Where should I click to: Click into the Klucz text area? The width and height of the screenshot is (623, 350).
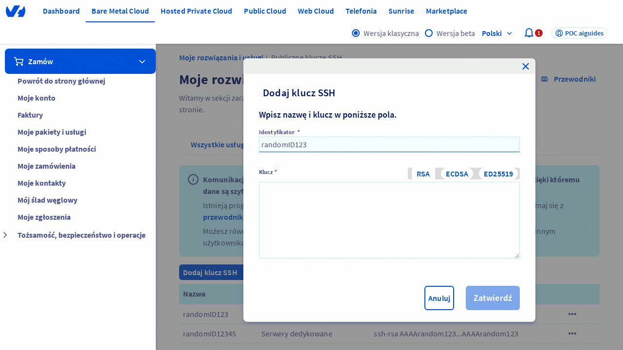pyautogui.click(x=389, y=220)
